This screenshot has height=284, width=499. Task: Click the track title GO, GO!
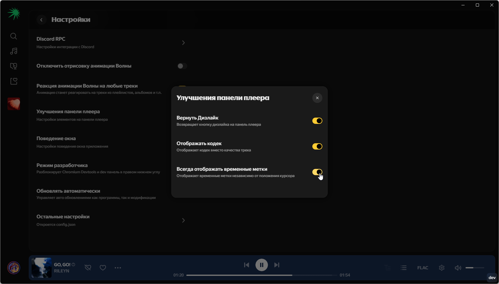(62, 265)
